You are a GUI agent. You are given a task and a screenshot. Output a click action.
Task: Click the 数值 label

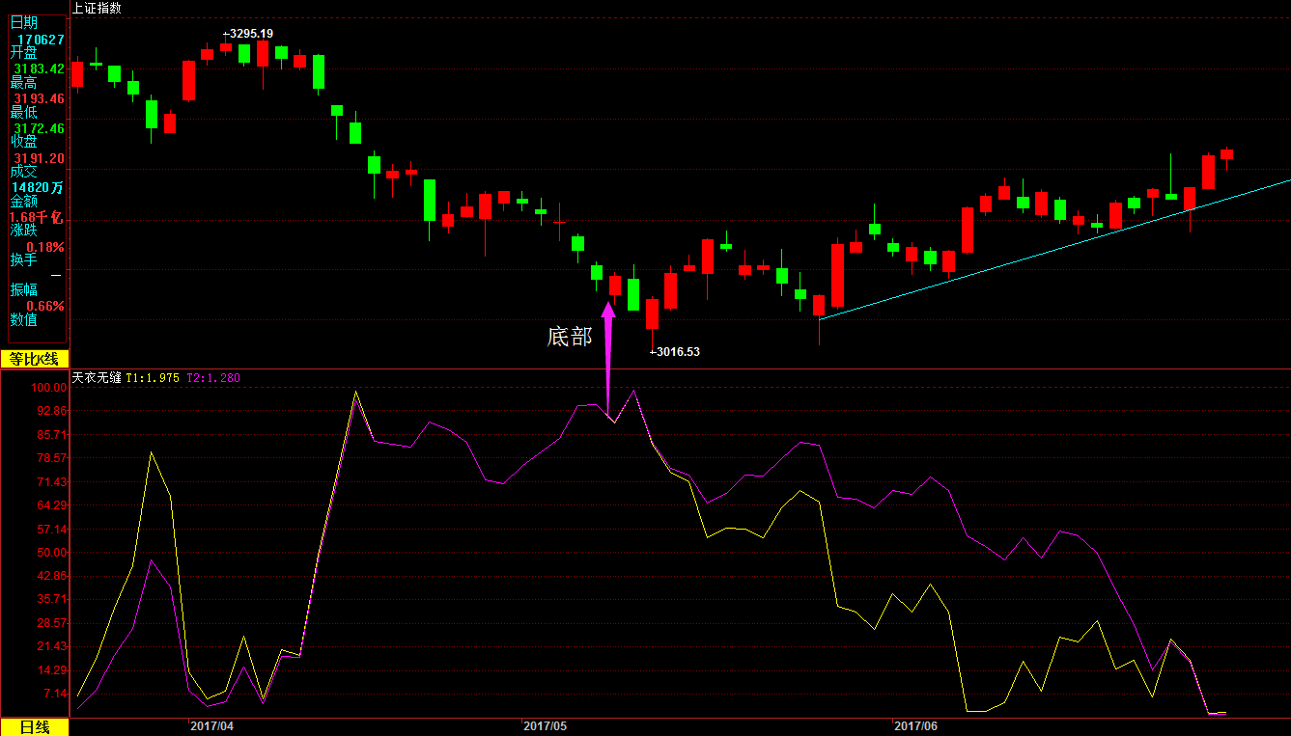tap(24, 320)
